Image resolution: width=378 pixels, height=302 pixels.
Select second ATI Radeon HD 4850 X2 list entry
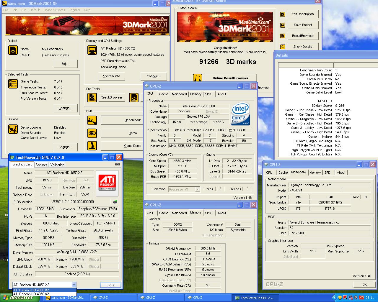[x=45, y=294]
